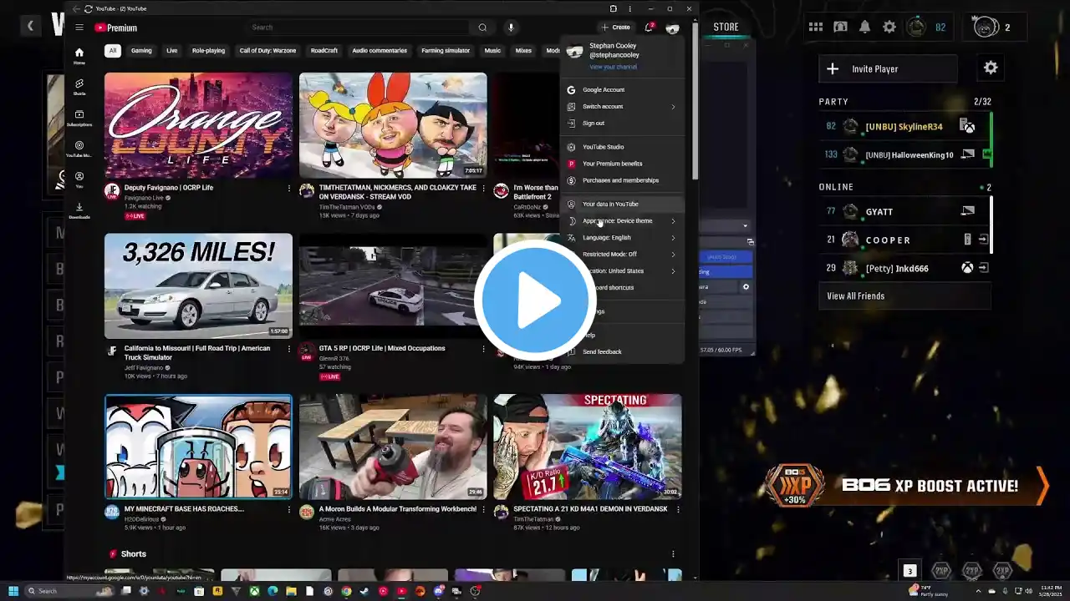Select the Gaming filter chip

point(141,51)
